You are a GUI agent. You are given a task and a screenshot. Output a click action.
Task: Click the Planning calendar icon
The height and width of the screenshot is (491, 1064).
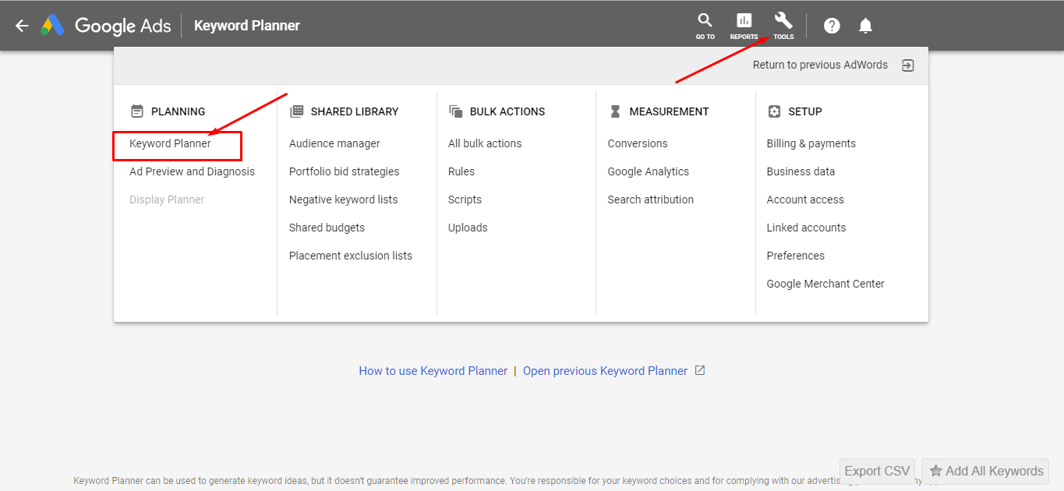tap(137, 111)
